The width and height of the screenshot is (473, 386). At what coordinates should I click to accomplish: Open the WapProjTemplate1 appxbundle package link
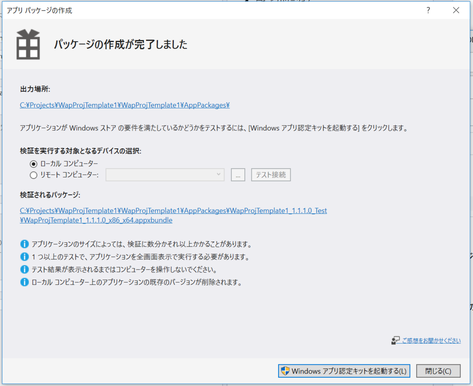point(173,215)
